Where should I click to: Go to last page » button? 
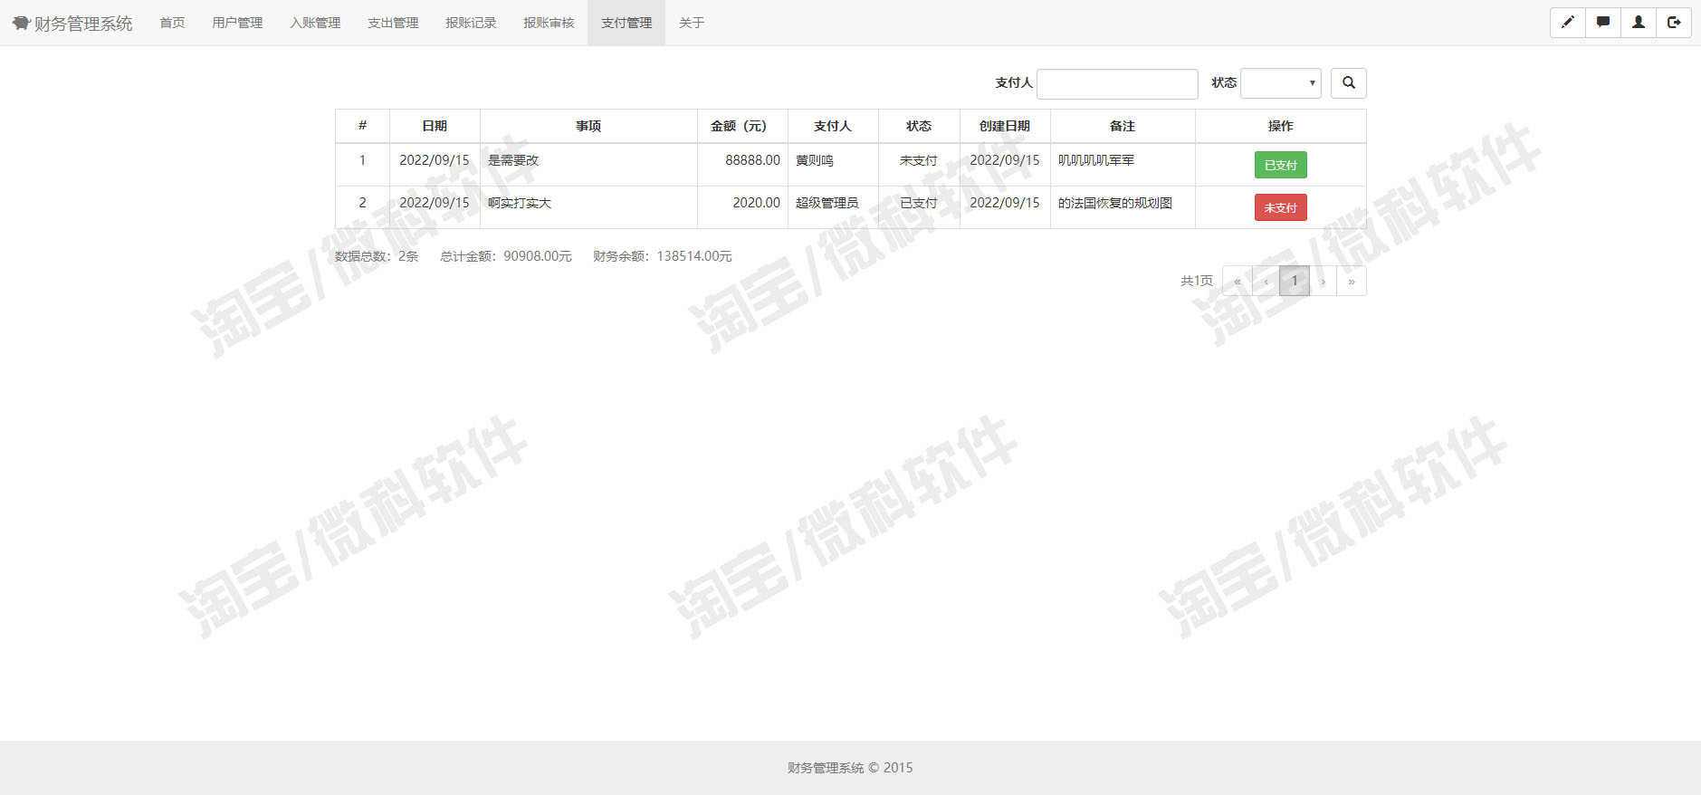click(1352, 281)
